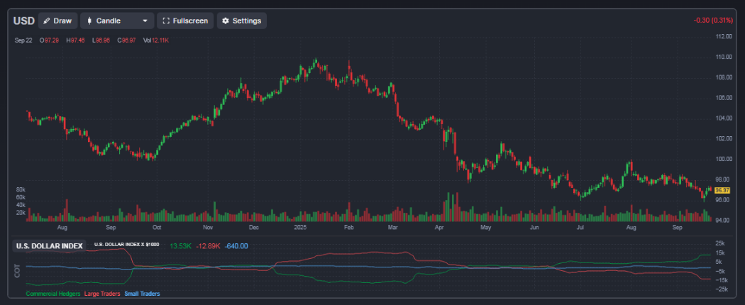Click the blue -640.00 COT value

click(x=236, y=245)
